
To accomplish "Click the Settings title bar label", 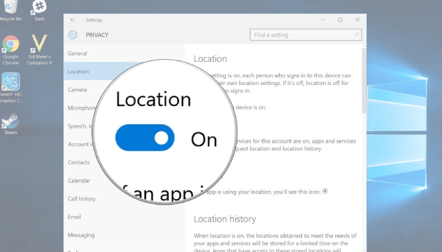I will click(x=94, y=20).
